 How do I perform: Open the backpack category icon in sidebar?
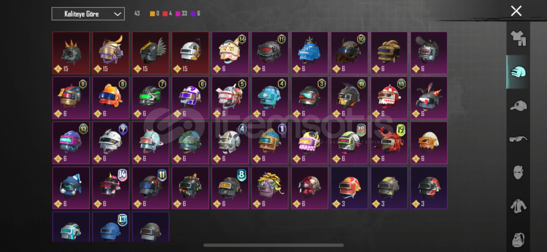pos(518,240)
